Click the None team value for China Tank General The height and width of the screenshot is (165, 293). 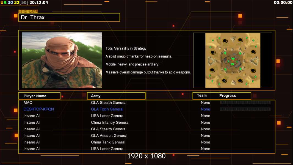coord(206,142)
